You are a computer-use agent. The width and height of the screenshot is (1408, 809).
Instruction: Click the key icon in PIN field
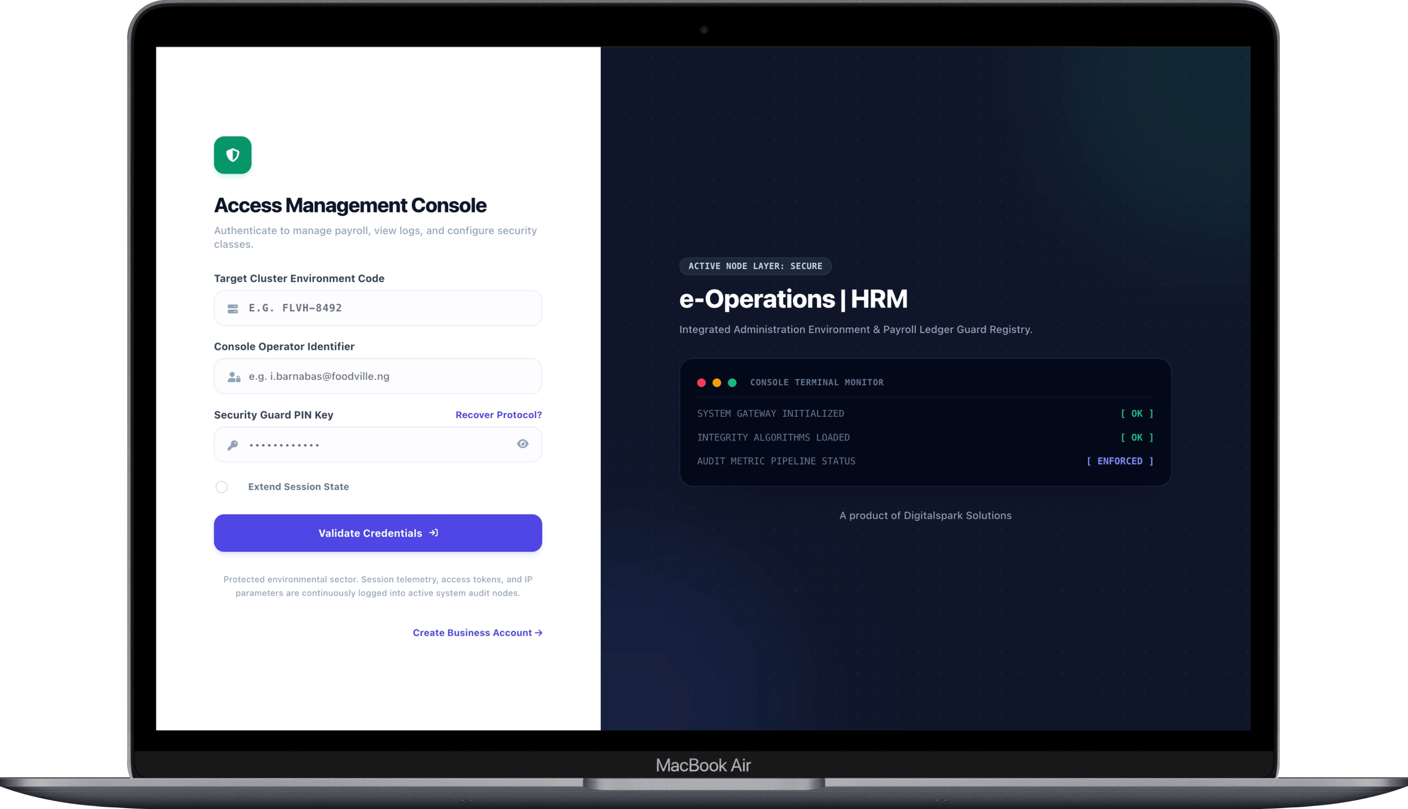tap(233, 444)
